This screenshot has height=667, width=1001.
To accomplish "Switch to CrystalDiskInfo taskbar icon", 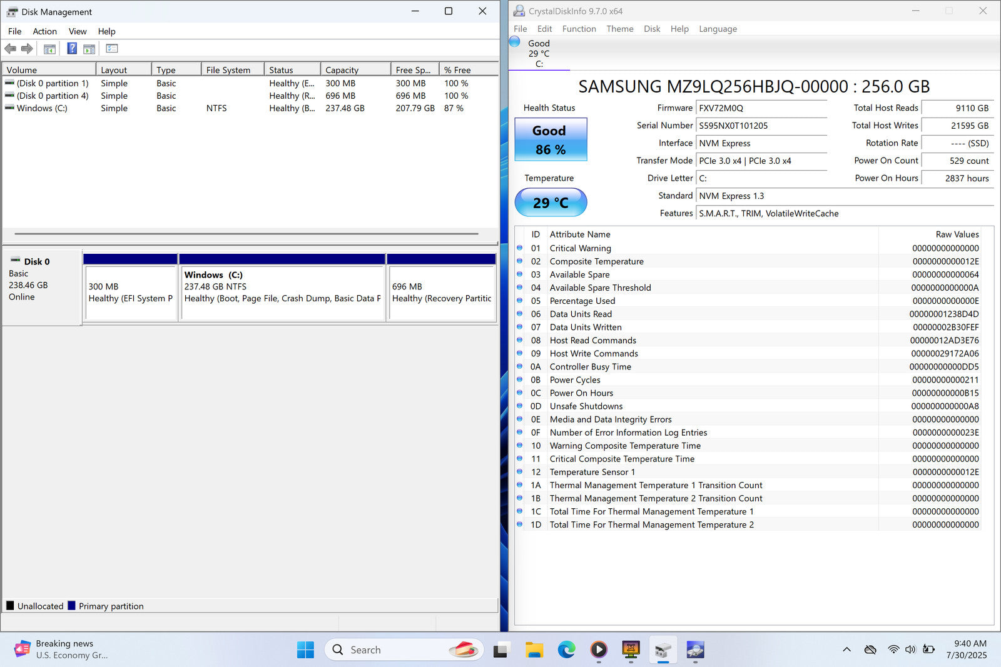I will coord(695,650).
